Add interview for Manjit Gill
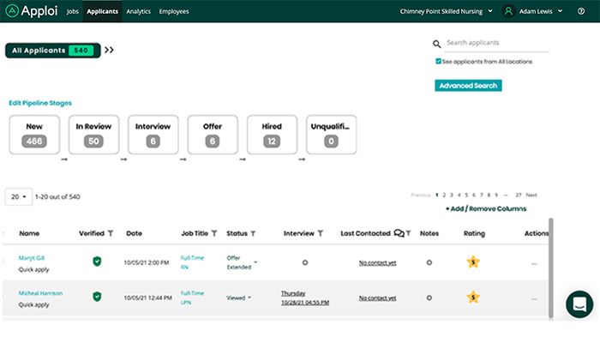600x343 pixels. click(304, 262)
